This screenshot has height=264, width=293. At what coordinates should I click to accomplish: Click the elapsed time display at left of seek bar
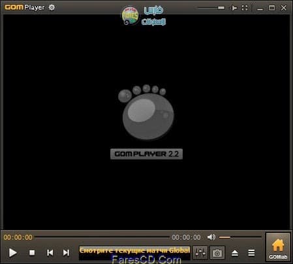18,237
